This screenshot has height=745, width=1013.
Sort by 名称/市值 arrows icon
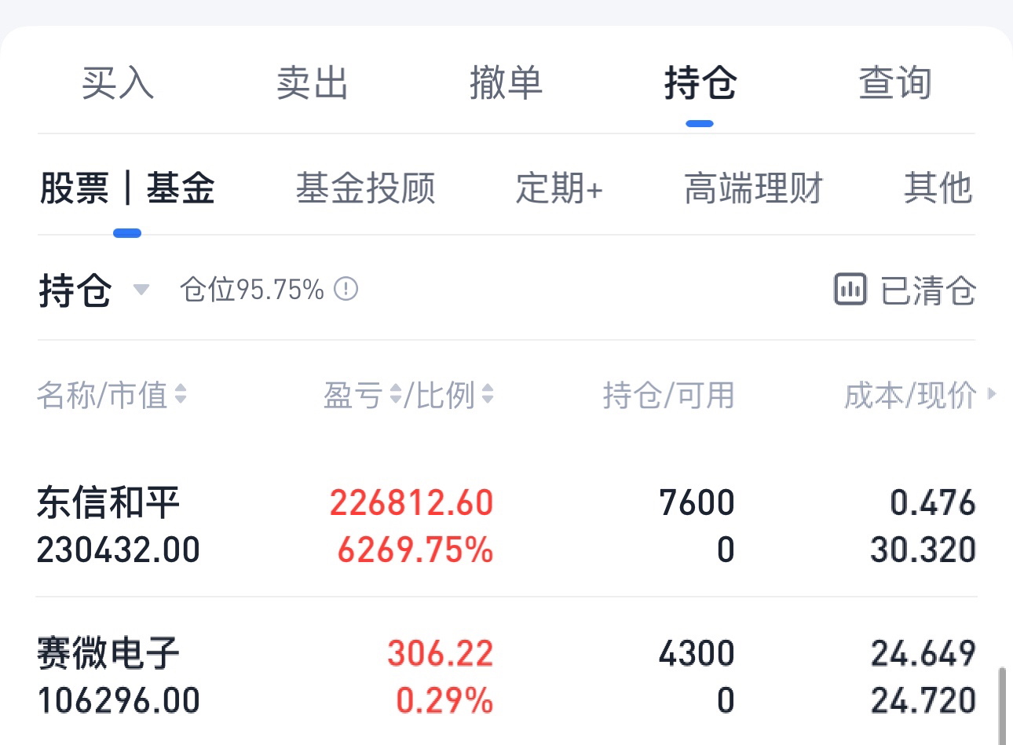click(181, 394)
